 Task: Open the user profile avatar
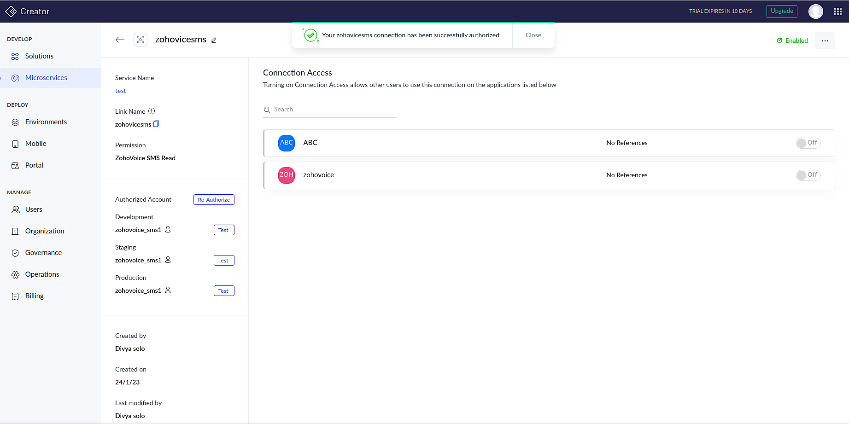coord(815,12)
